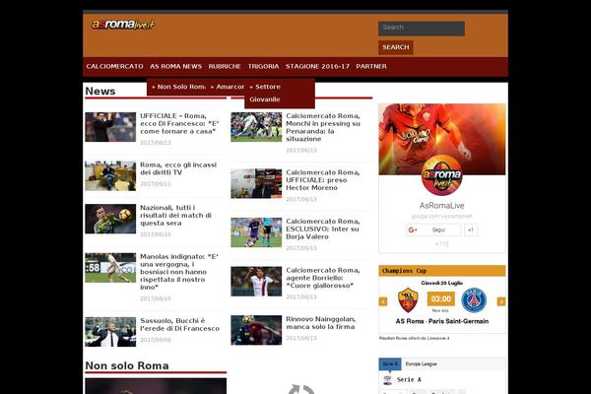This screenshot has height=394, width=591.
Task: Click thumbnail for diritti TV article
Action: (110, 175)
